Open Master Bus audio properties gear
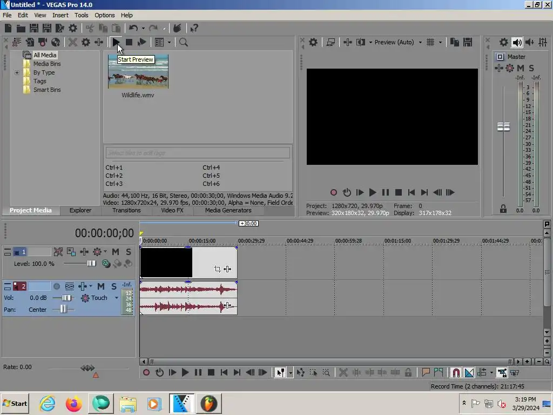 point(504,42)
